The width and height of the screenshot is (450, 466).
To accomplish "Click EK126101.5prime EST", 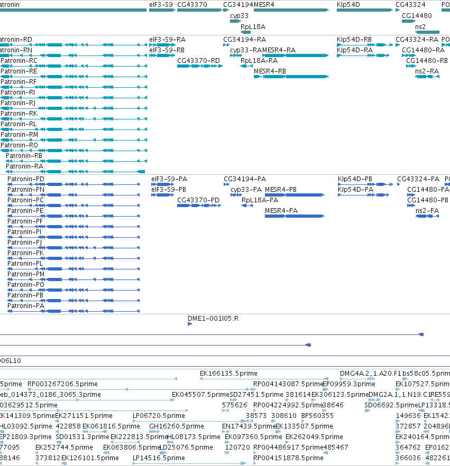I will click(64, 463).
